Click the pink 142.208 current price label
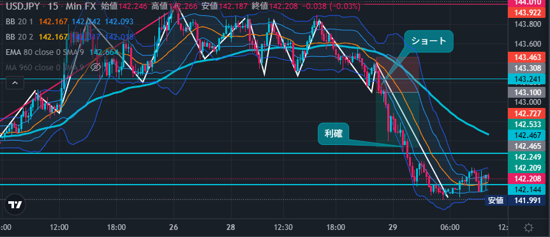Screen dimensions: 550x237 coord(528,178)
